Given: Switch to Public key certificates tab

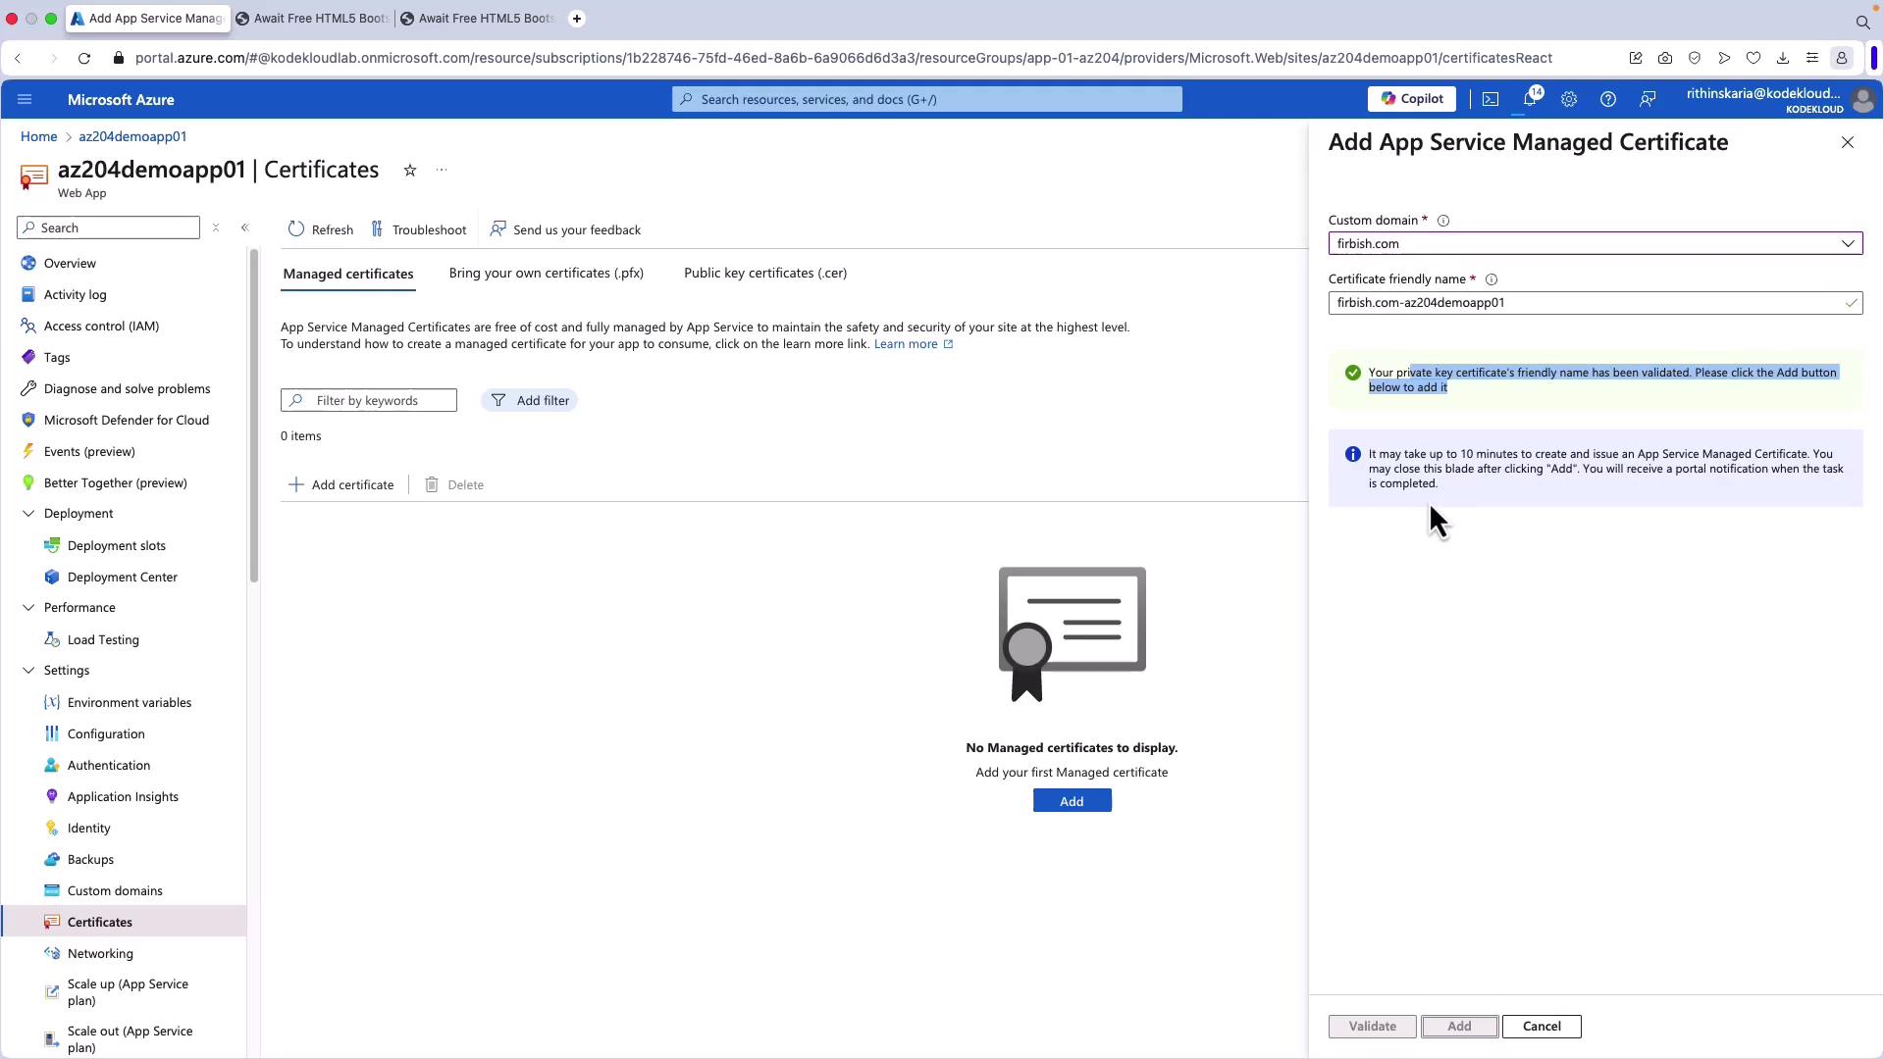Looking at the screenshot, I should (764, 273).
